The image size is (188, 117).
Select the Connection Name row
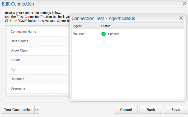[38, 32]
